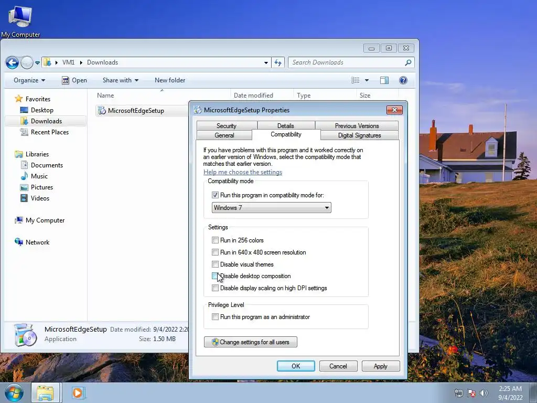The image size is (537, 403).
Task: Open My Computer desktop icon
Action: click(20, 21)
